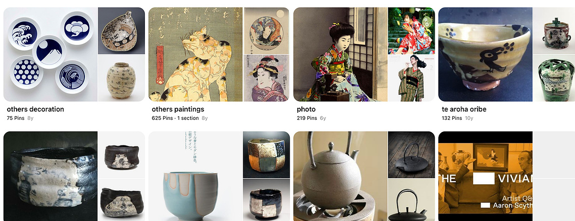Open the "625 Pins · 1 section" info text

(x=175, y=118)
